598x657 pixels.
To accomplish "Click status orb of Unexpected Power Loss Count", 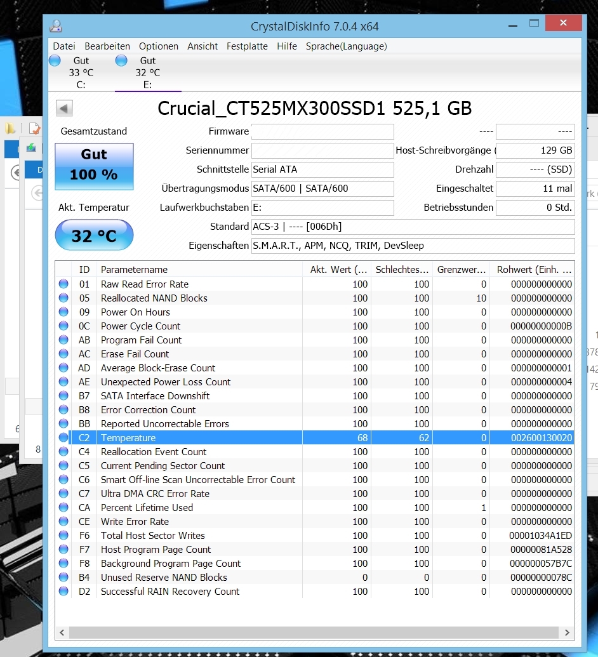I will [x=63, y=382].
